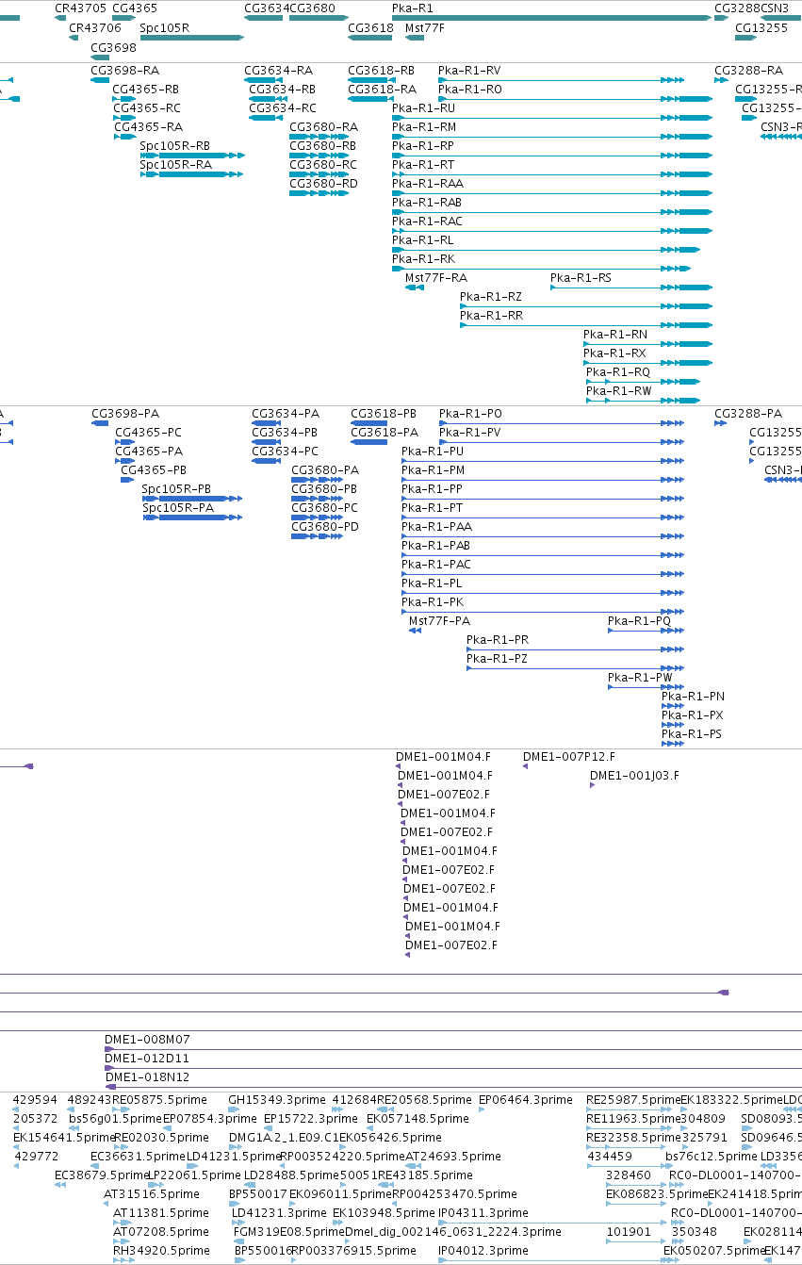Image resolution: width=802 pixels, height=1265 pixels.
Task: Click the CG3288-PA protein label
Action: [x=748, y=413]
